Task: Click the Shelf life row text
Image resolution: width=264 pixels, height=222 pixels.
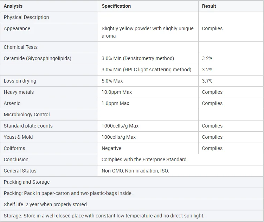Action: [46, 204]
